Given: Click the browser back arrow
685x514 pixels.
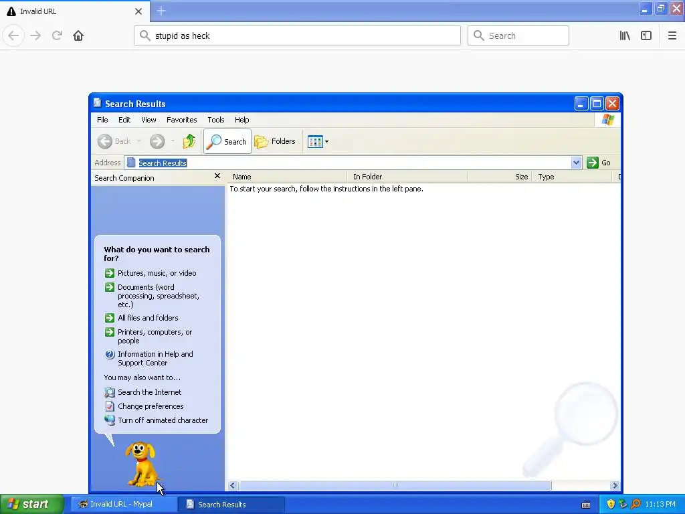Looking at the screenshot, I should (x=13, y=35).
